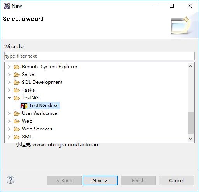Expand the Tasks category

click(x=9, y=90)
